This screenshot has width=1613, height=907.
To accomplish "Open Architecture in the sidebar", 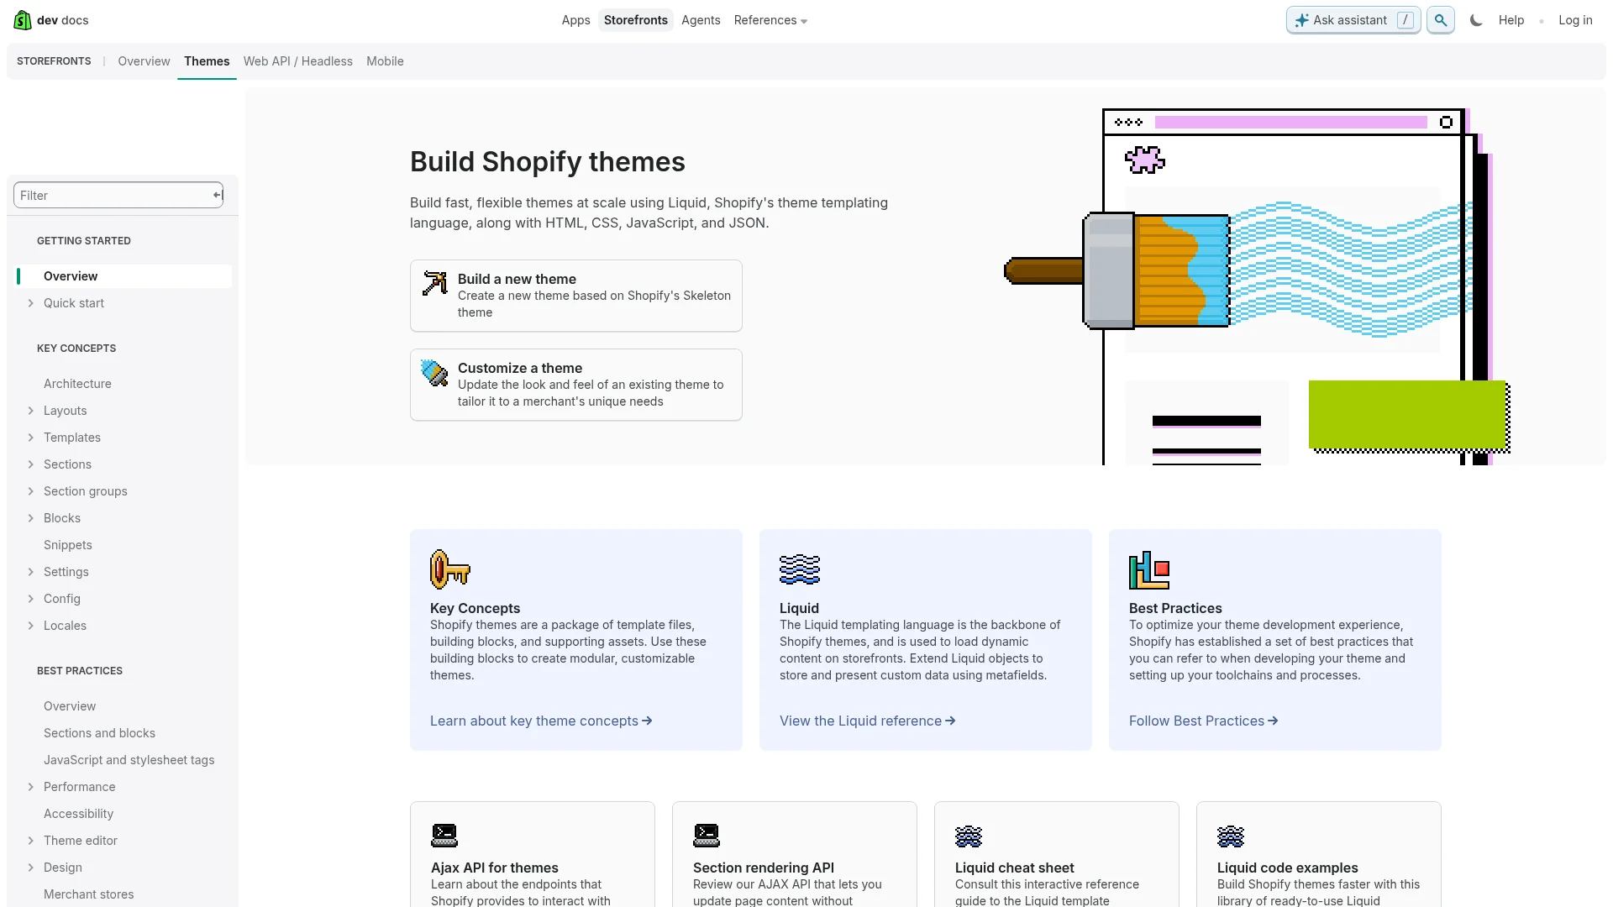I will pos(77,384).
